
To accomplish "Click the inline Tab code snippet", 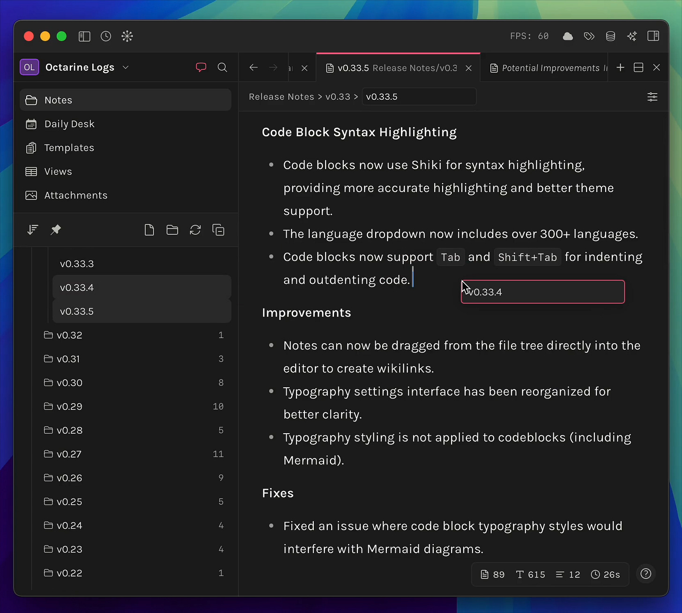I will point(451,257).
